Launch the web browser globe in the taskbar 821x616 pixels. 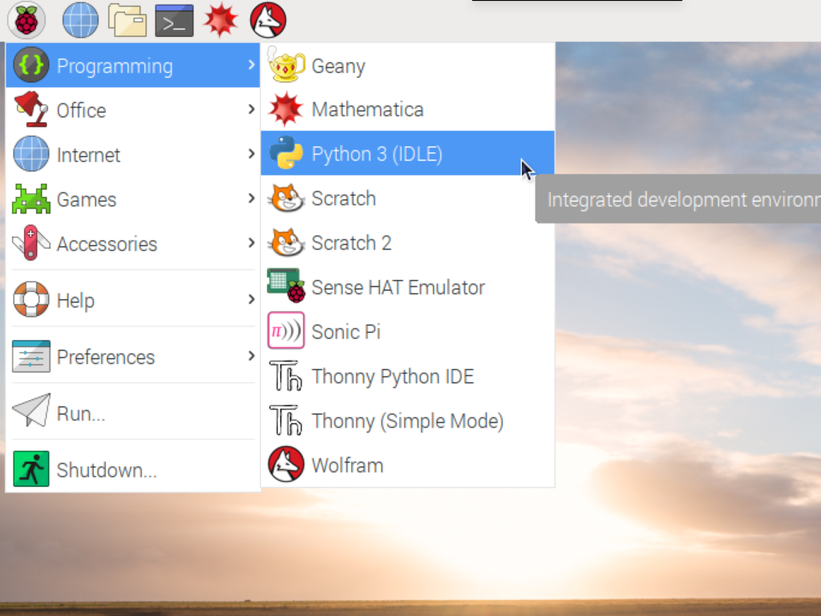pyautogui.click(x=80, y=20)
